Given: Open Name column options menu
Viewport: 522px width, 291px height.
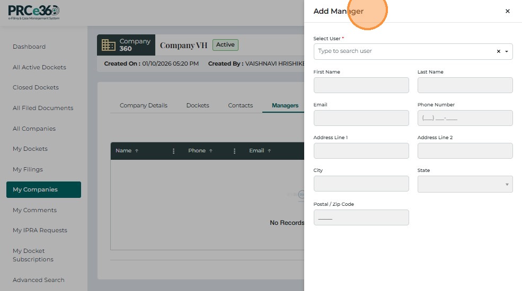Looking at the screenshot, I should (x=173, y=151).
